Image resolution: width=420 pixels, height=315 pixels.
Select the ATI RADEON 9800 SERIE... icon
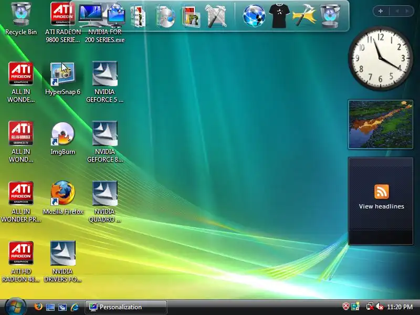click(62, 22)
